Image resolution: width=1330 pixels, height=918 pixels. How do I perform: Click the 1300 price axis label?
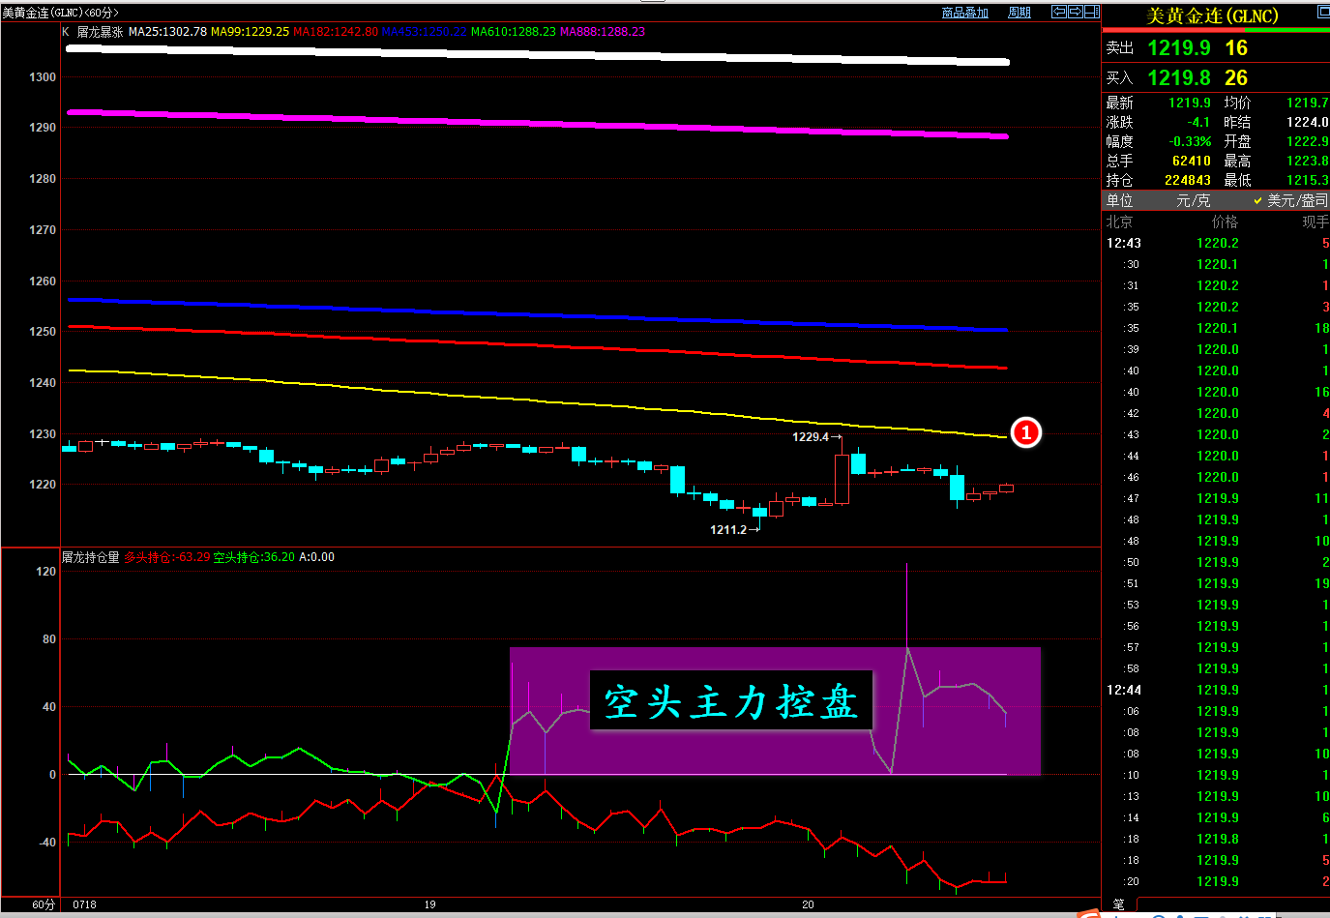[44, 76]
